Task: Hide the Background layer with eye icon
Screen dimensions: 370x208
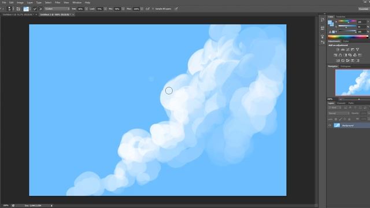Action: (330, 125)
